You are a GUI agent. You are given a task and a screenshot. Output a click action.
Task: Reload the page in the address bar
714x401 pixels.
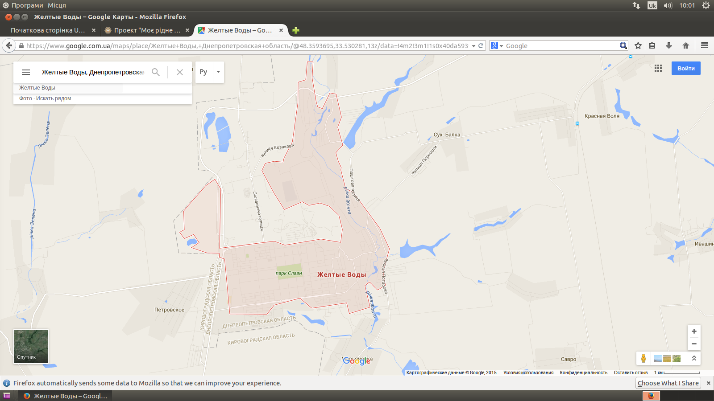pos(481,45)
